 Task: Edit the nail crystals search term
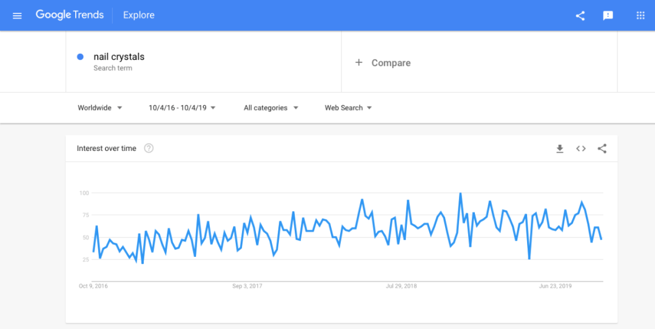[119, 57]
